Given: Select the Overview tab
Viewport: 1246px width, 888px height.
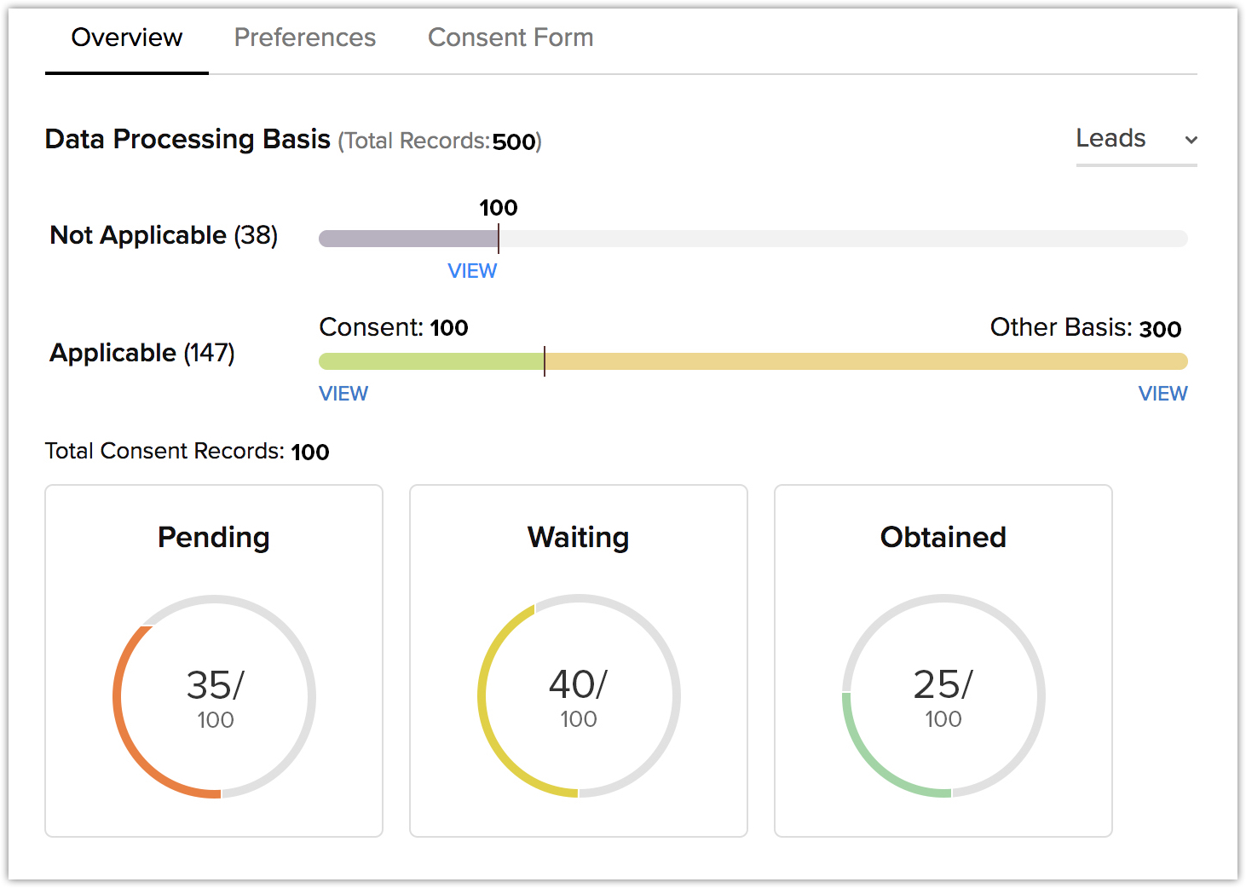Looking at the screenshot, I should (x=126, y=37).
